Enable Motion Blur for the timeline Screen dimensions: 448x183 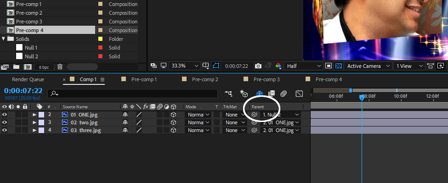click(284, 93)
